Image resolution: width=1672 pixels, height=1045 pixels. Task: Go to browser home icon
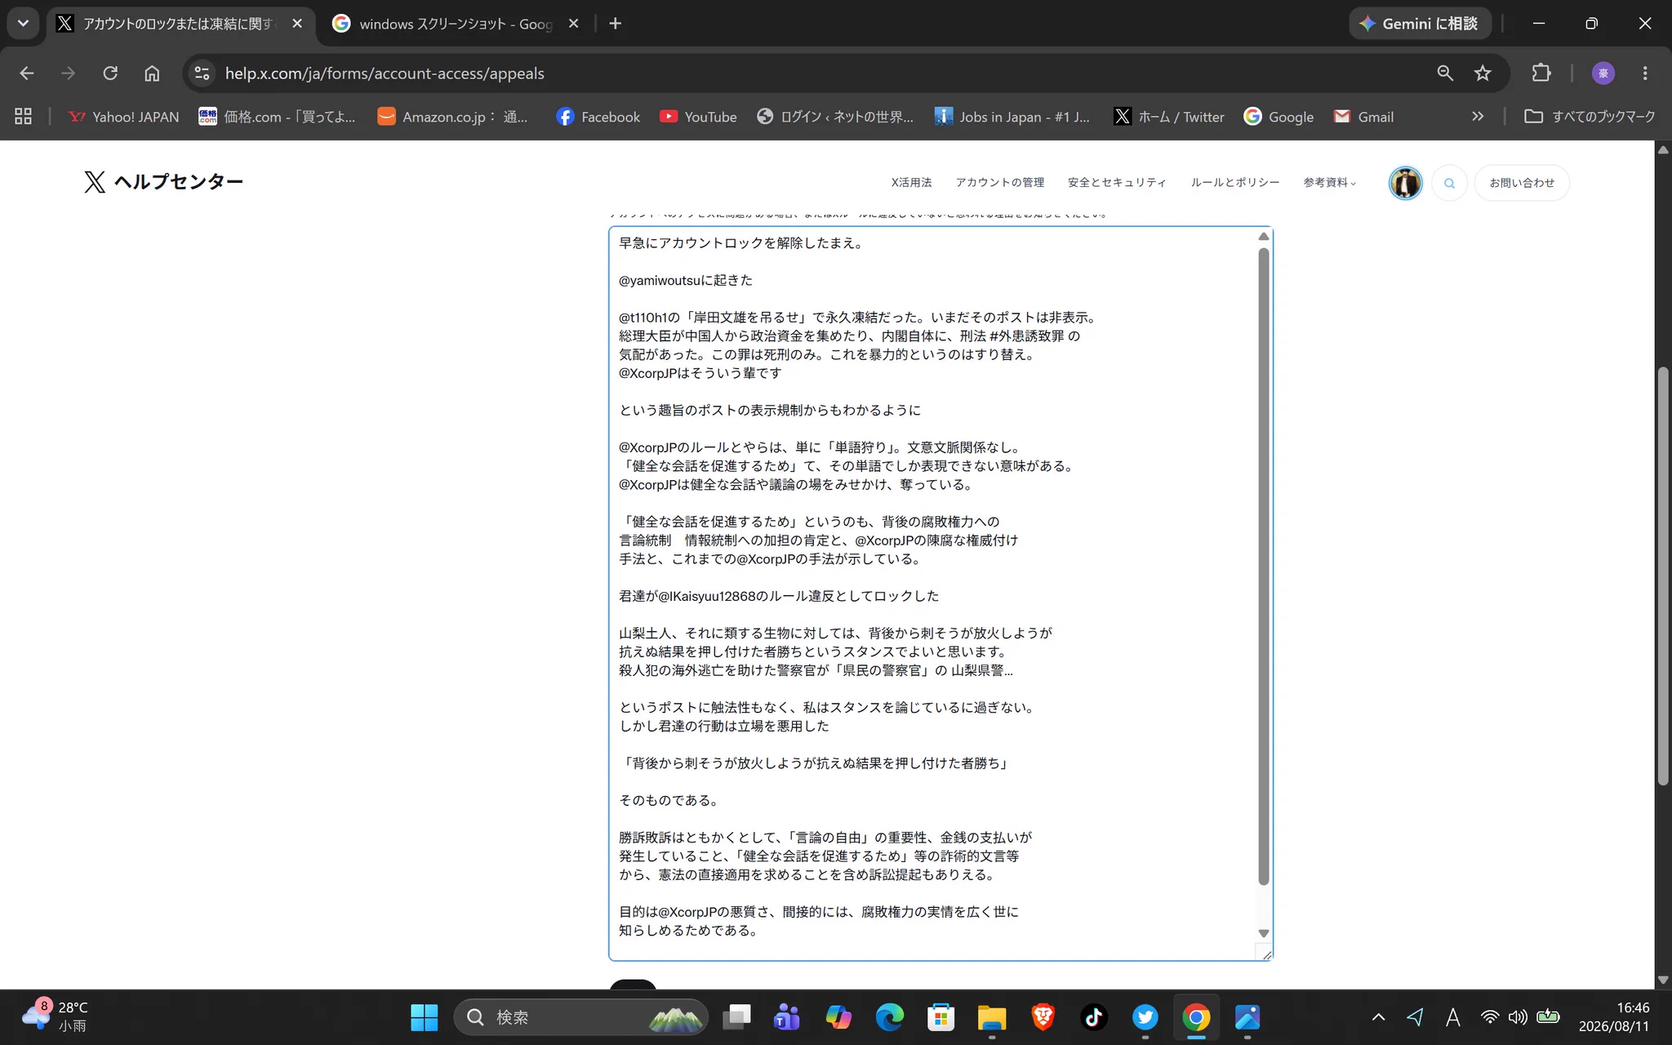click(152, 73)
